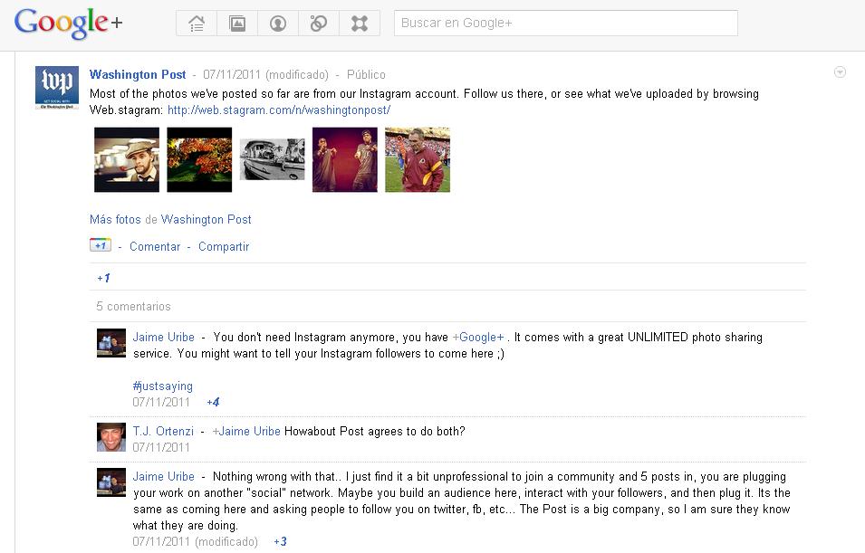Image resolution: width=865 pixels, height=553 pixels.
Task: Toggle the +1 button on the post
Action: tap(100, 245)
